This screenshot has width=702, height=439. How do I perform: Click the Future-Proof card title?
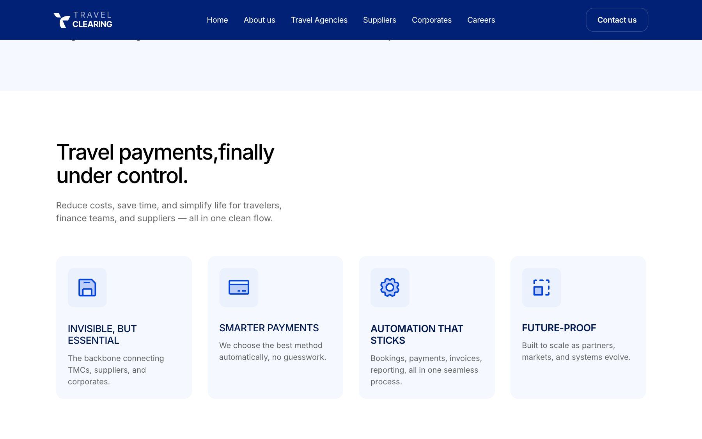click(x=559, y=328)
